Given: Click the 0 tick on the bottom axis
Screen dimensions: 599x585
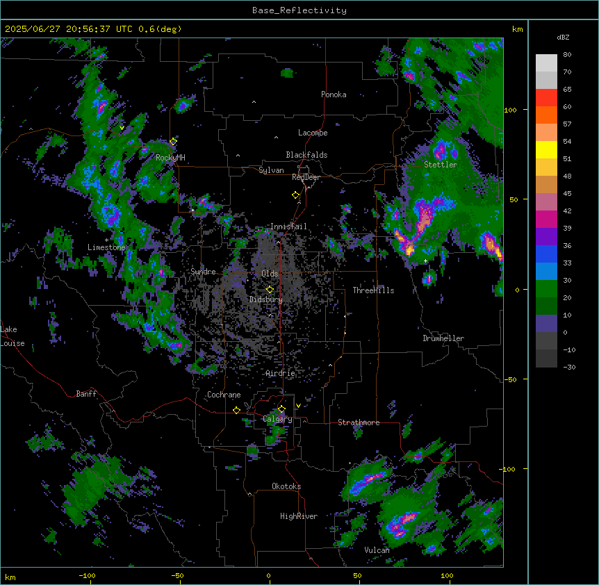Looking at the screenshot, I should click(x=268, y=575).
